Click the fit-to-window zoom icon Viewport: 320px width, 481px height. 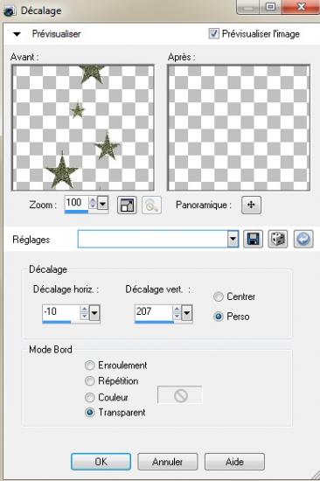point(127,205)
